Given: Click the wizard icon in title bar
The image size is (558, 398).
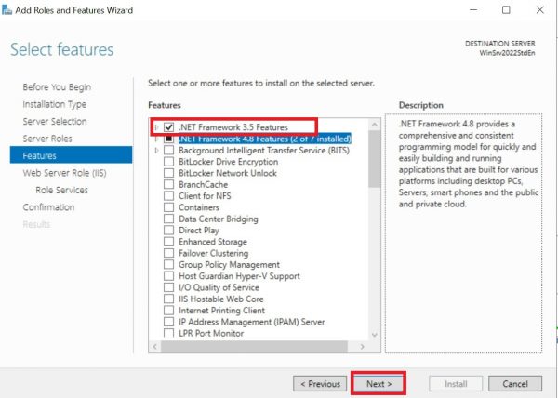Looking at the screenshot, I should tap(7, 10).
